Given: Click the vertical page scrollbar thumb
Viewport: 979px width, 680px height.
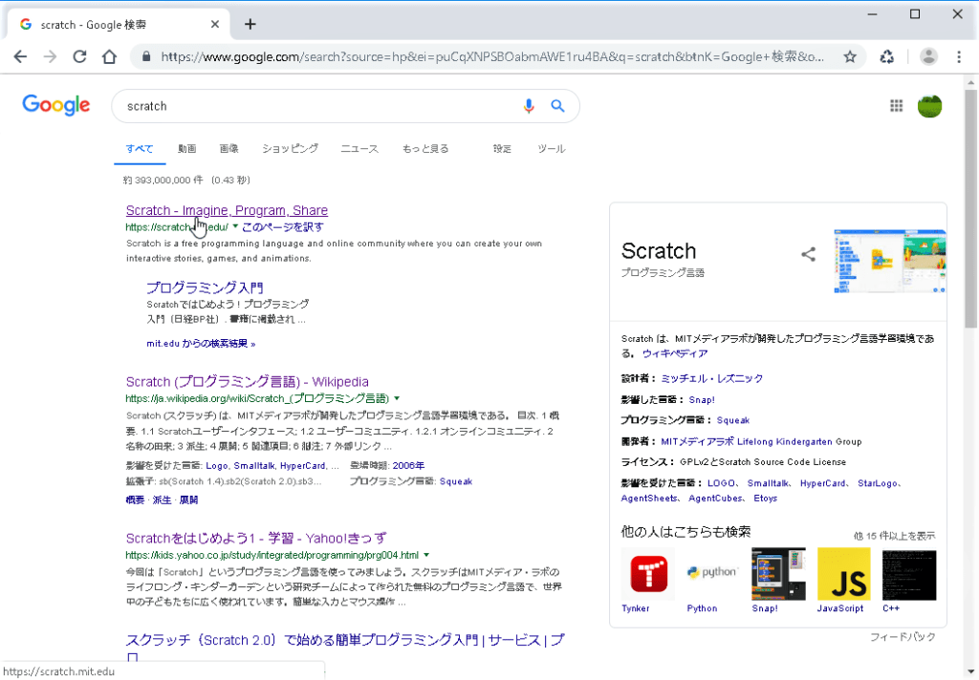Looking at the screenshot, I should tap(970, 208).
